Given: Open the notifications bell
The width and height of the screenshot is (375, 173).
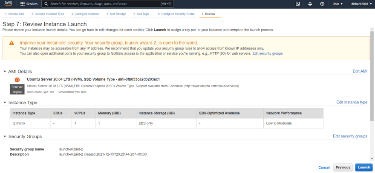Looking at the screenshot, I should (310, 4).
